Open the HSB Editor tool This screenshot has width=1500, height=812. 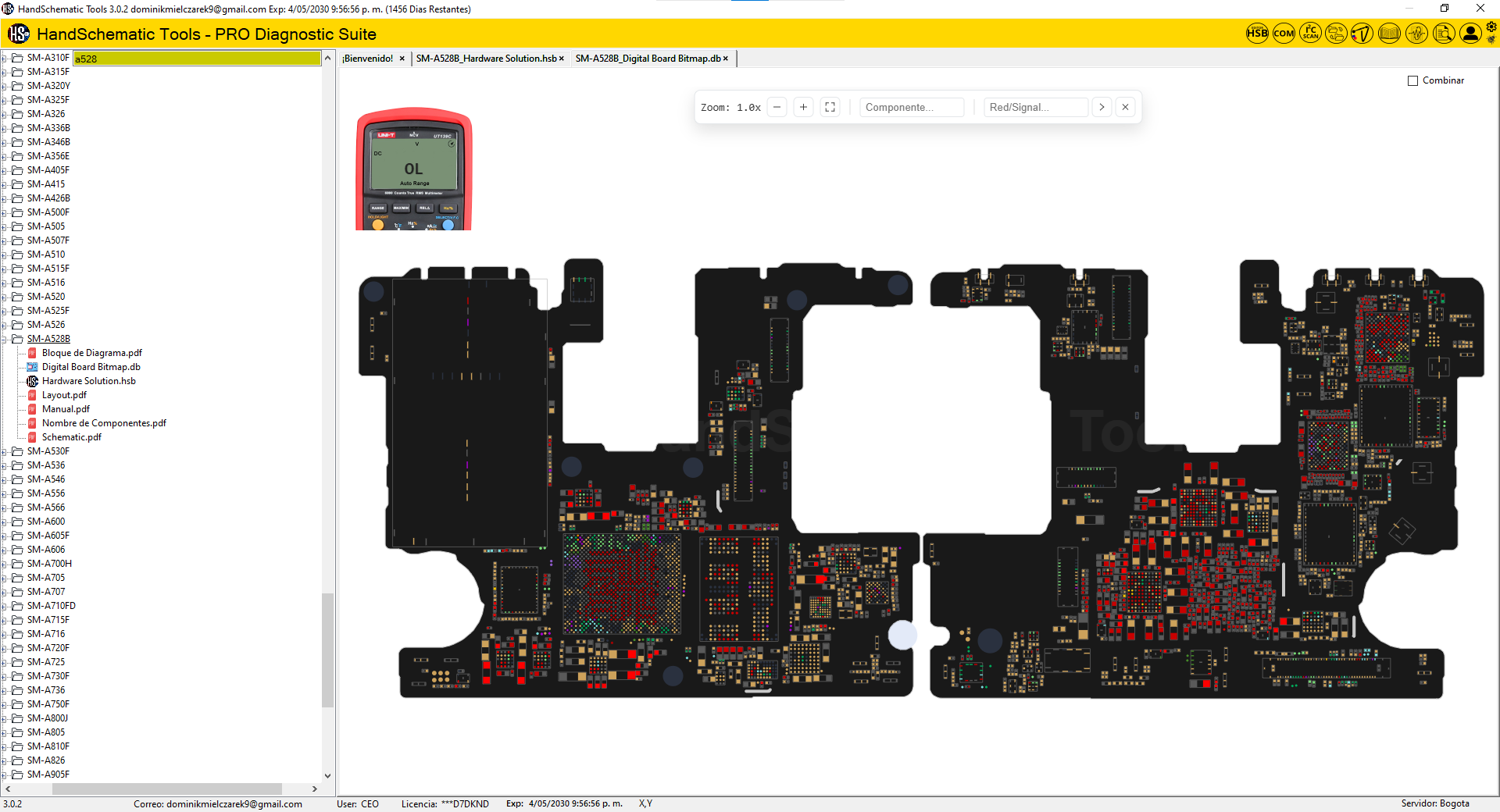tap(1257, 34)
